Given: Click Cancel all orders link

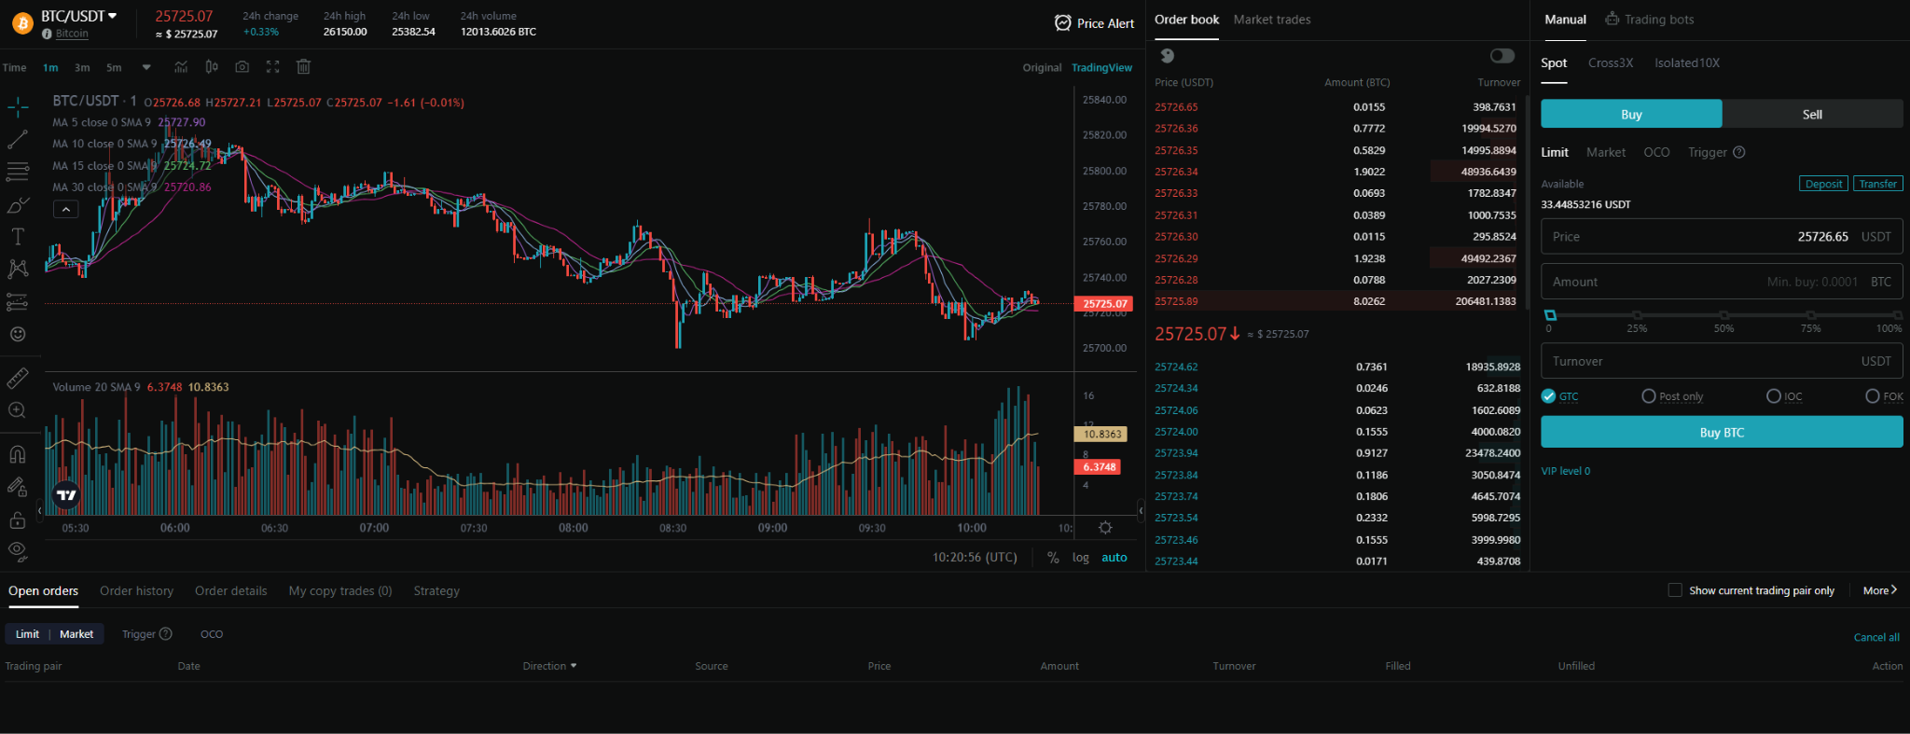Looking at the screenshot, I should point(1876,638).
